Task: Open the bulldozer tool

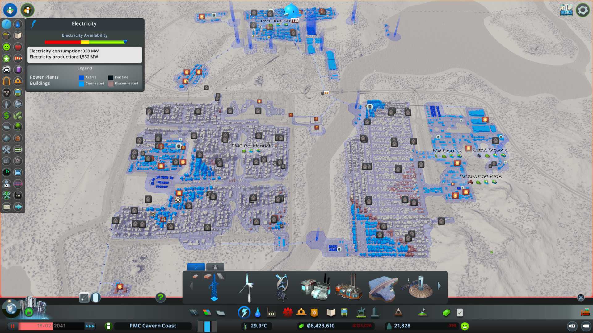Action: pyautogui.click(x=585, y=313)
